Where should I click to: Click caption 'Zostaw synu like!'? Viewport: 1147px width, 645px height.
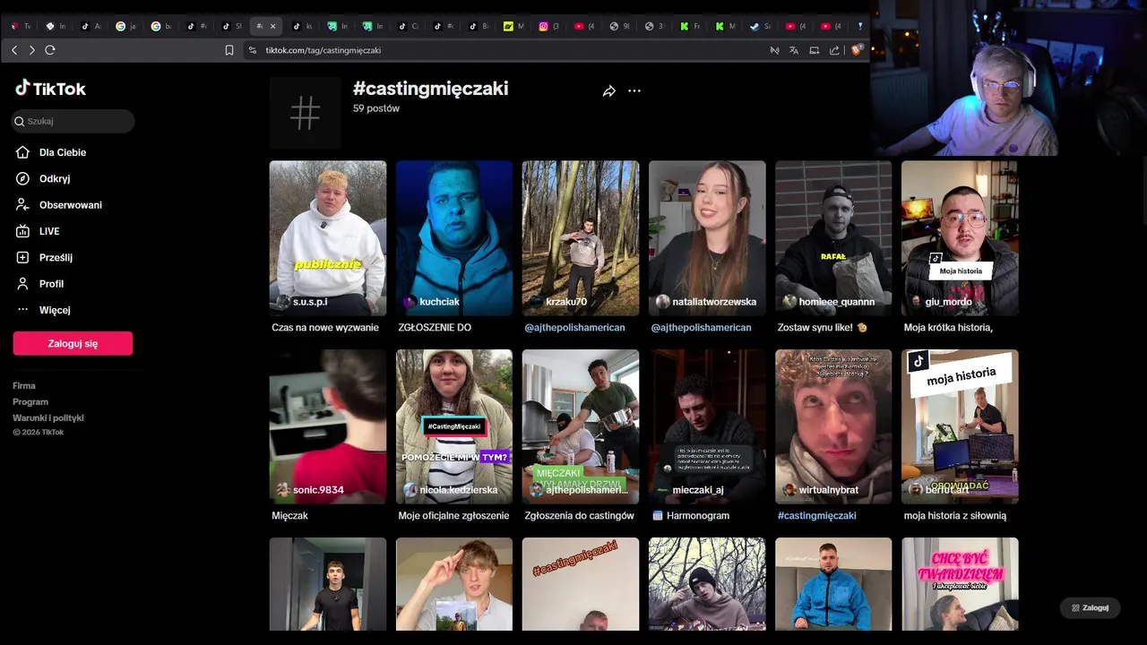(x=823, y=328)
